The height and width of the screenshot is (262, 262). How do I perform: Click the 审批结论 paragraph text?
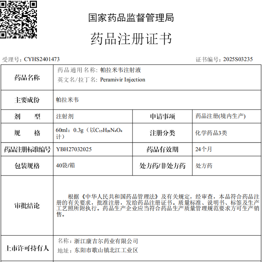tap(157, 205)
